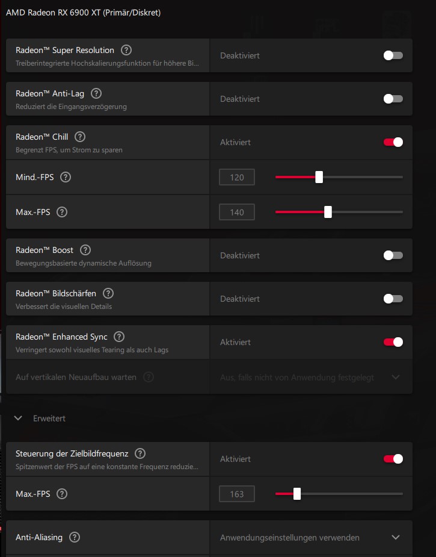Enable the Radeon Boost toggle
Screen dimensions: 436x557
pyautogui.click(x=393, y=255)
